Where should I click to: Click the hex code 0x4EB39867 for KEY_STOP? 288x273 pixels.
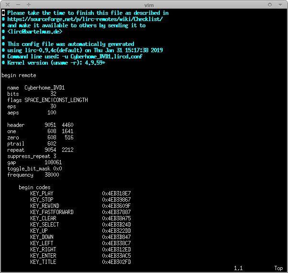[116, 200]
